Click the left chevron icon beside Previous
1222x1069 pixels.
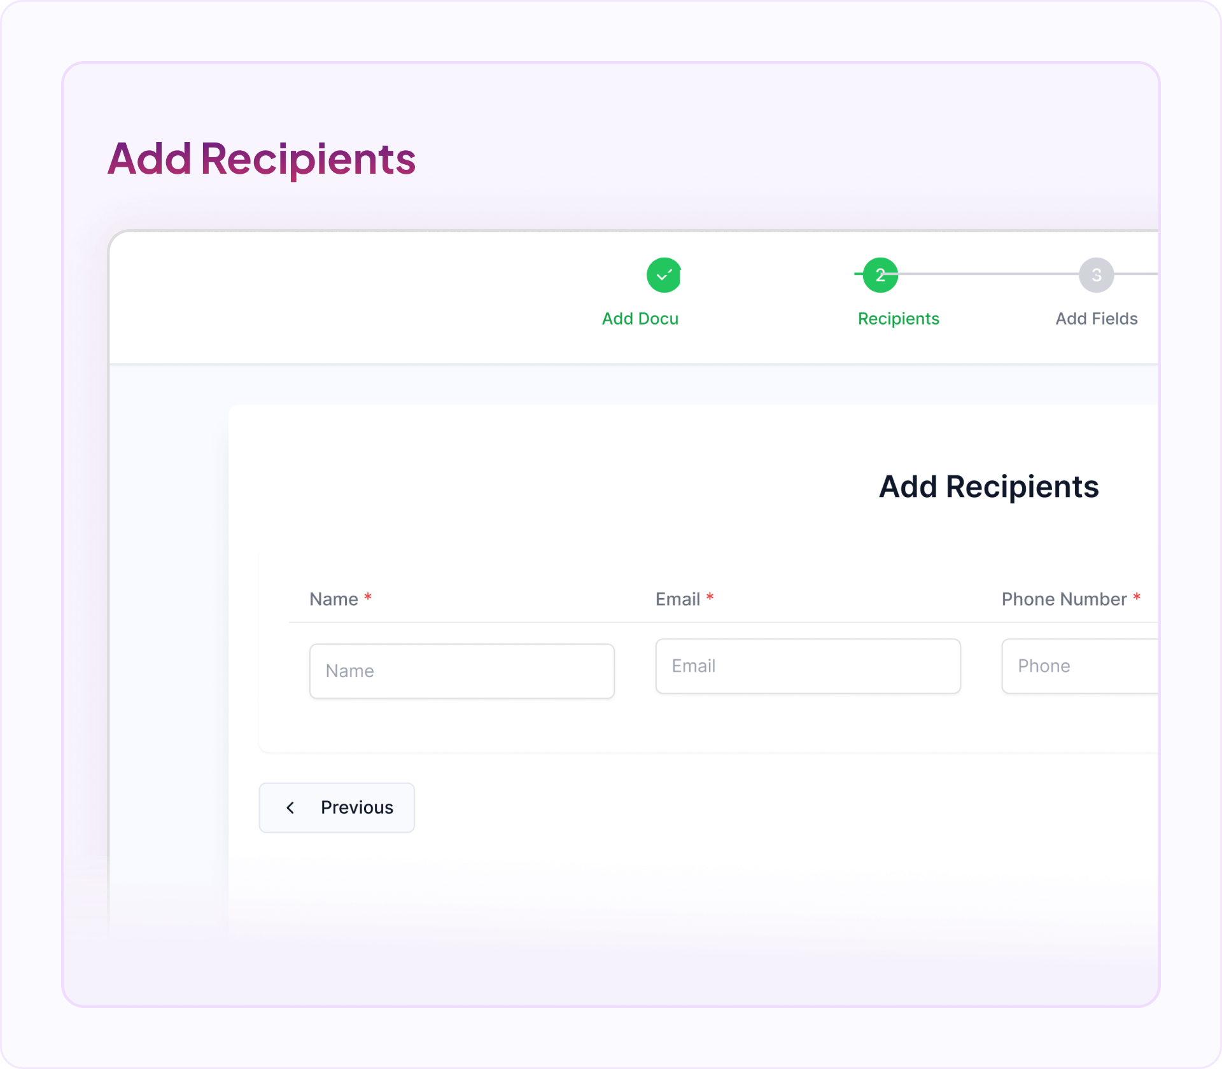click(290, 807)
